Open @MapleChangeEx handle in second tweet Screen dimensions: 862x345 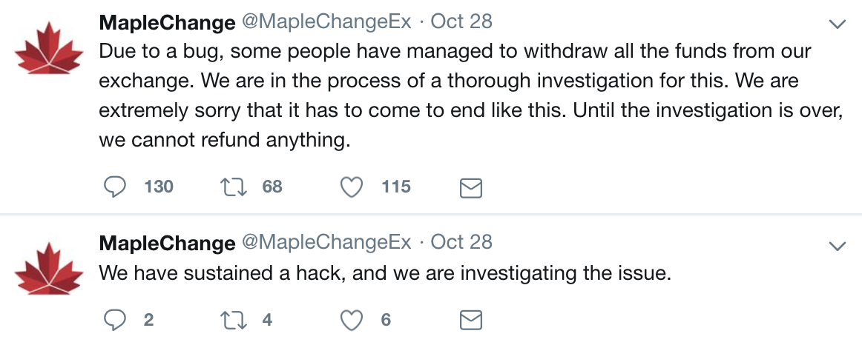pyautogui.click(x=326, y=242)
